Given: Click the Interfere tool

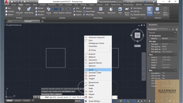Looking at the screenshot, I should click(87, 8).
